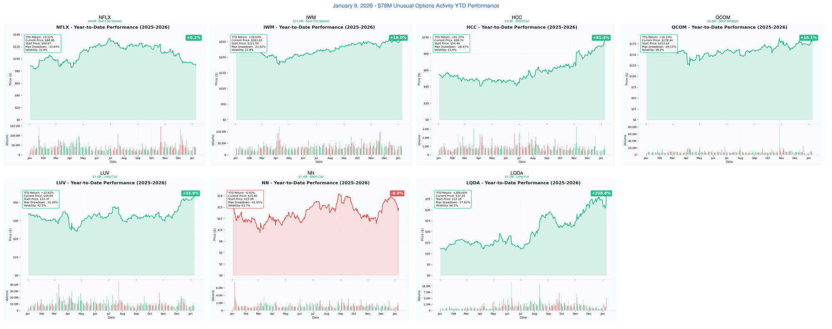Click the red NN -6.9% badge
The image size is (832, 329).
click(x=397, y=193)
